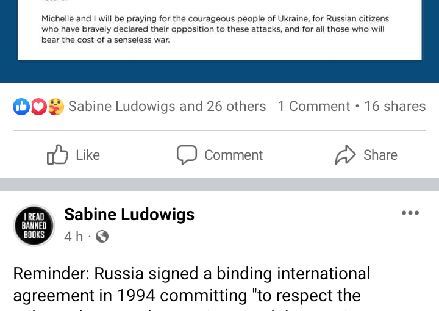Open the 'I Read Banned Books' profile picture
439x311 pixels.
click(x=34, y=226)
